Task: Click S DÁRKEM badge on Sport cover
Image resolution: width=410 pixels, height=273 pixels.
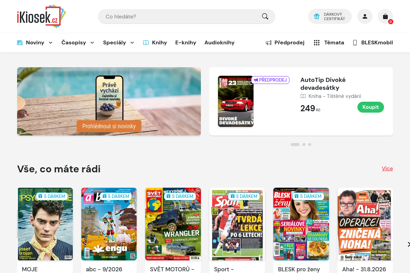Action: click(244, 196)
